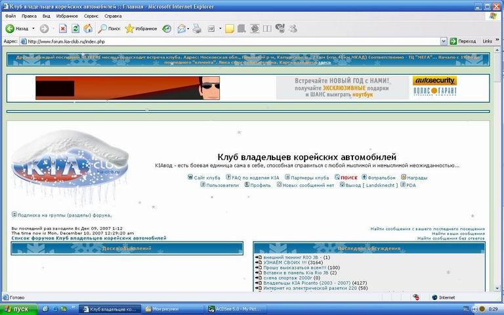Open УЗНАЁМ СВОИХ discussion topic
Image resolution: width=504 pixels, height=315 pixels.
click(285, 262)
